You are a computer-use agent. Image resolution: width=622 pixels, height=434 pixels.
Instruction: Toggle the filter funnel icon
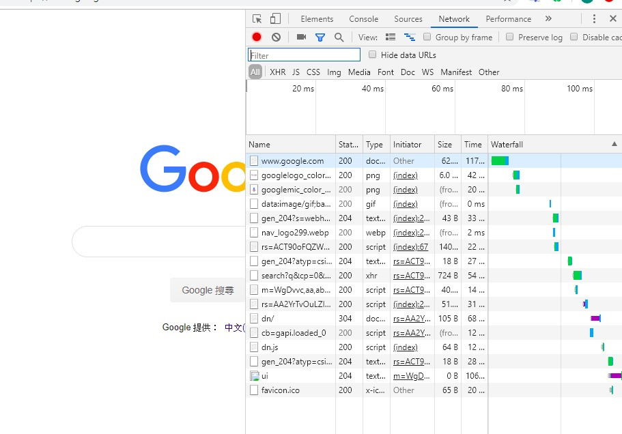pos(320,38)
